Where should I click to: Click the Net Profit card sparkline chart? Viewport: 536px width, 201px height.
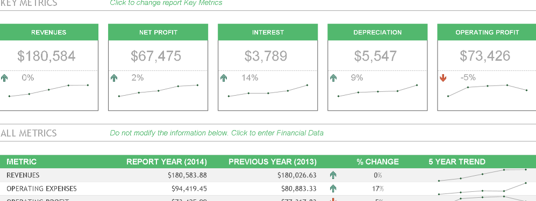click(x=158, y=91)
